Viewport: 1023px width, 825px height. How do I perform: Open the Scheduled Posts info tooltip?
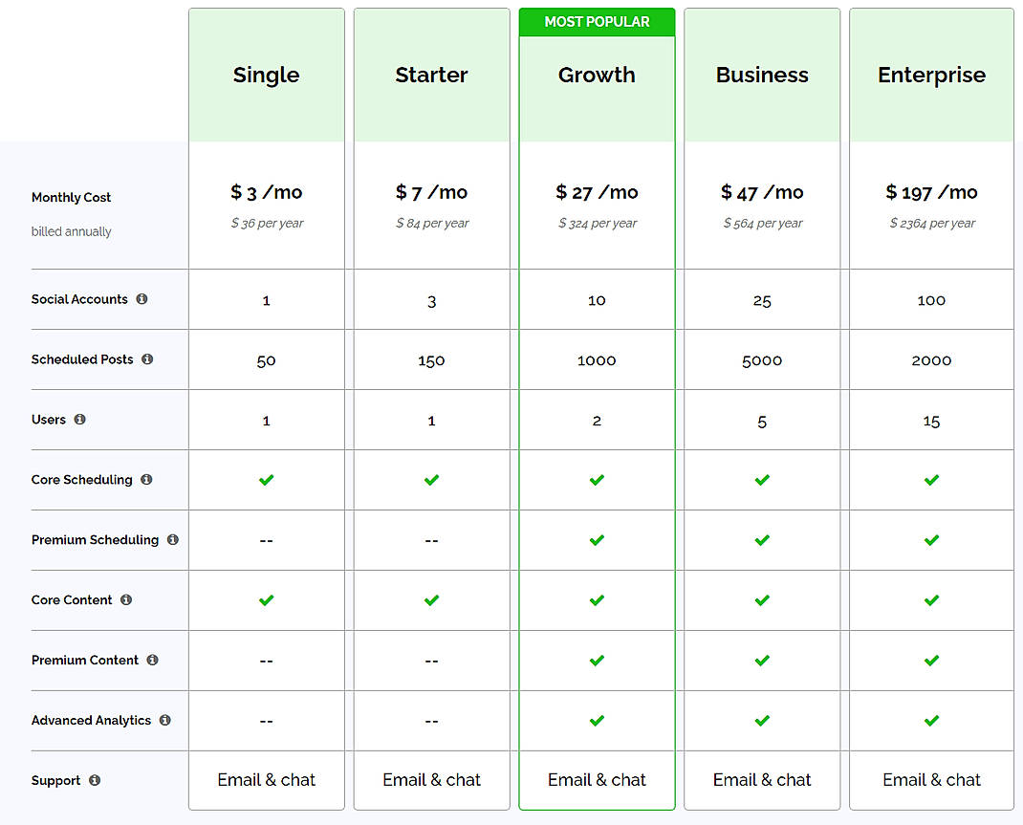point(146,359)
